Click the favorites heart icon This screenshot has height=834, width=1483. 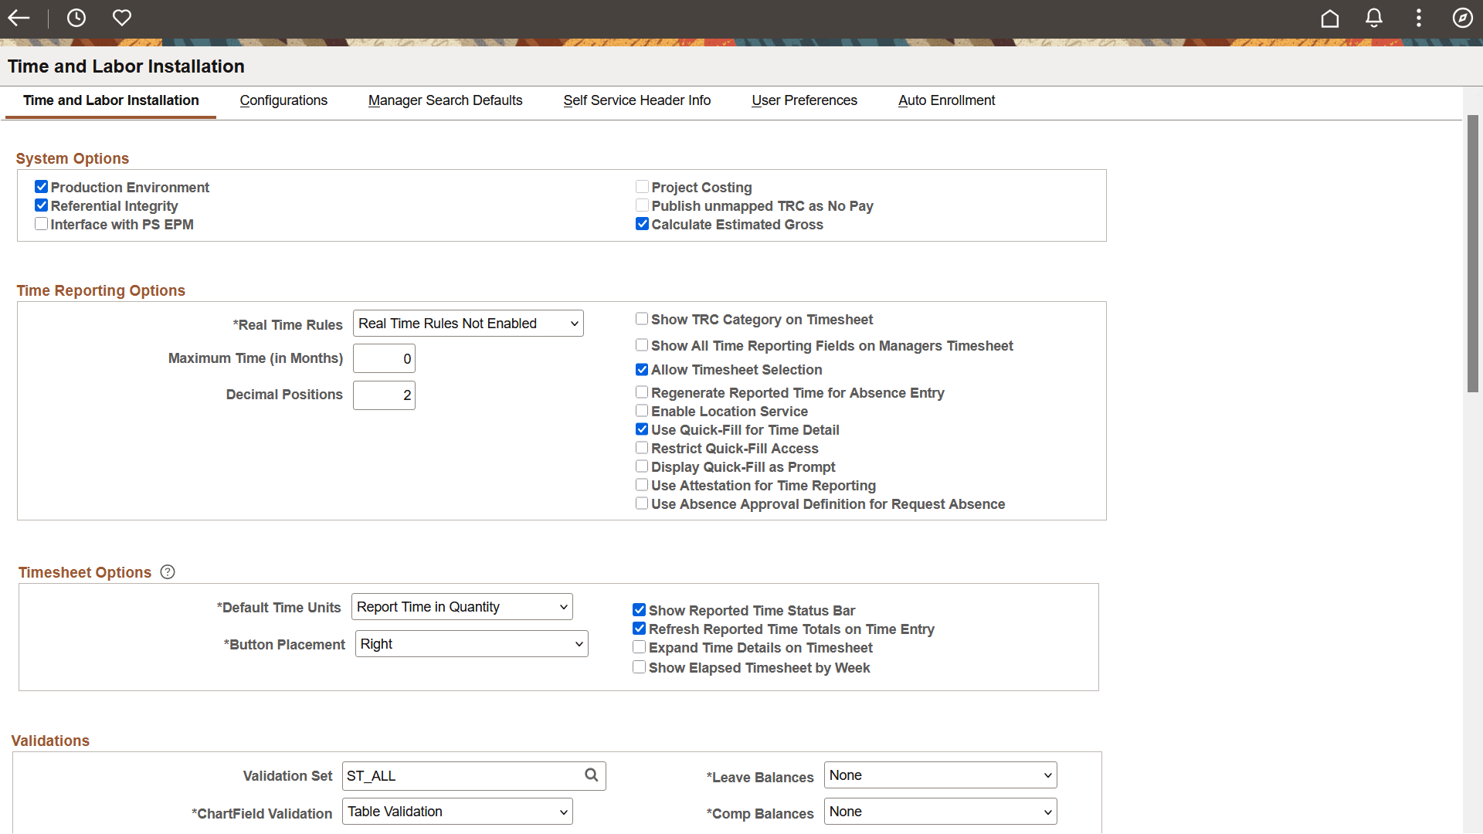[122, 18]
